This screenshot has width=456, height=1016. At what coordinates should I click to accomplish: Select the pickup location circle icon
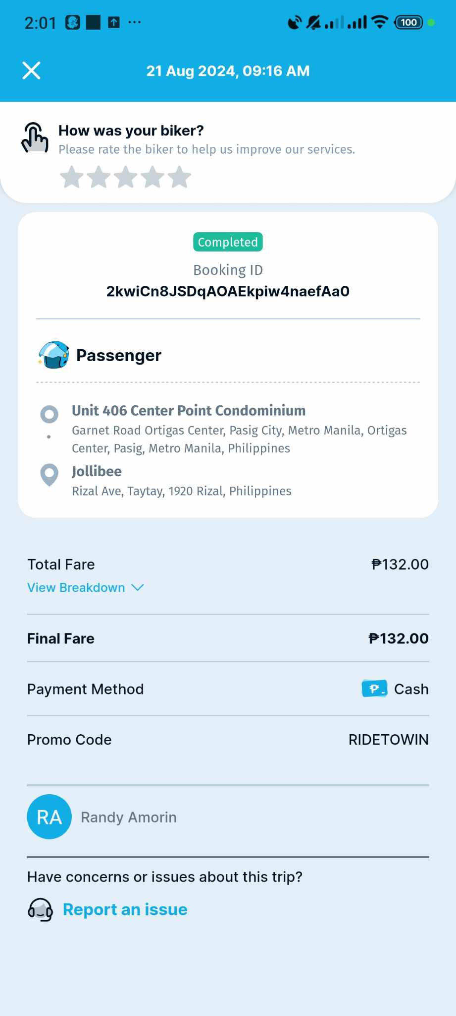pos(49,414)
